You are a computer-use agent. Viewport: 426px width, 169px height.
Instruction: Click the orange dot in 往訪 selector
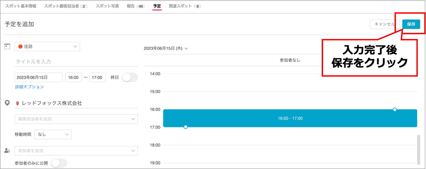[x=20, y=47]
